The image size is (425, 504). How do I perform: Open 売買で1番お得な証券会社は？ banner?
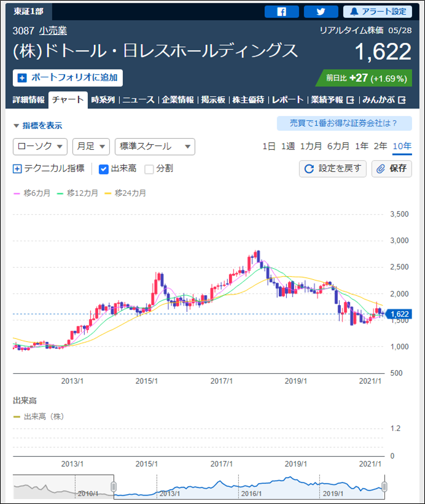click(x=345, y=123)
